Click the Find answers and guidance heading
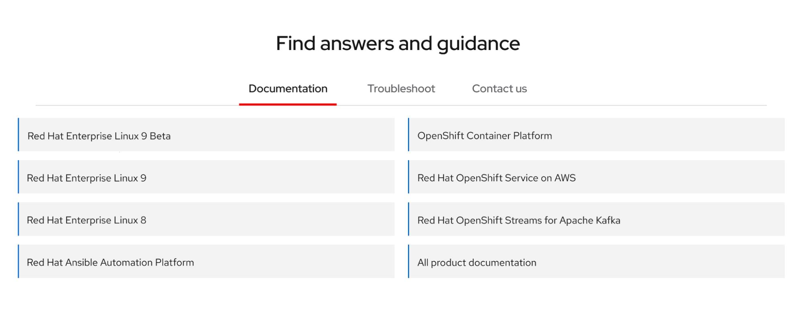This screenshot has height=313, width=802. (398, 43)
